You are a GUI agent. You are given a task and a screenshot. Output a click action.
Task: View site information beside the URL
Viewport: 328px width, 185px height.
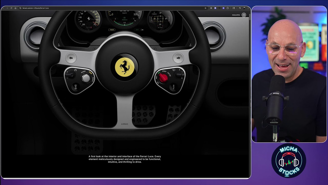point(20,8)
